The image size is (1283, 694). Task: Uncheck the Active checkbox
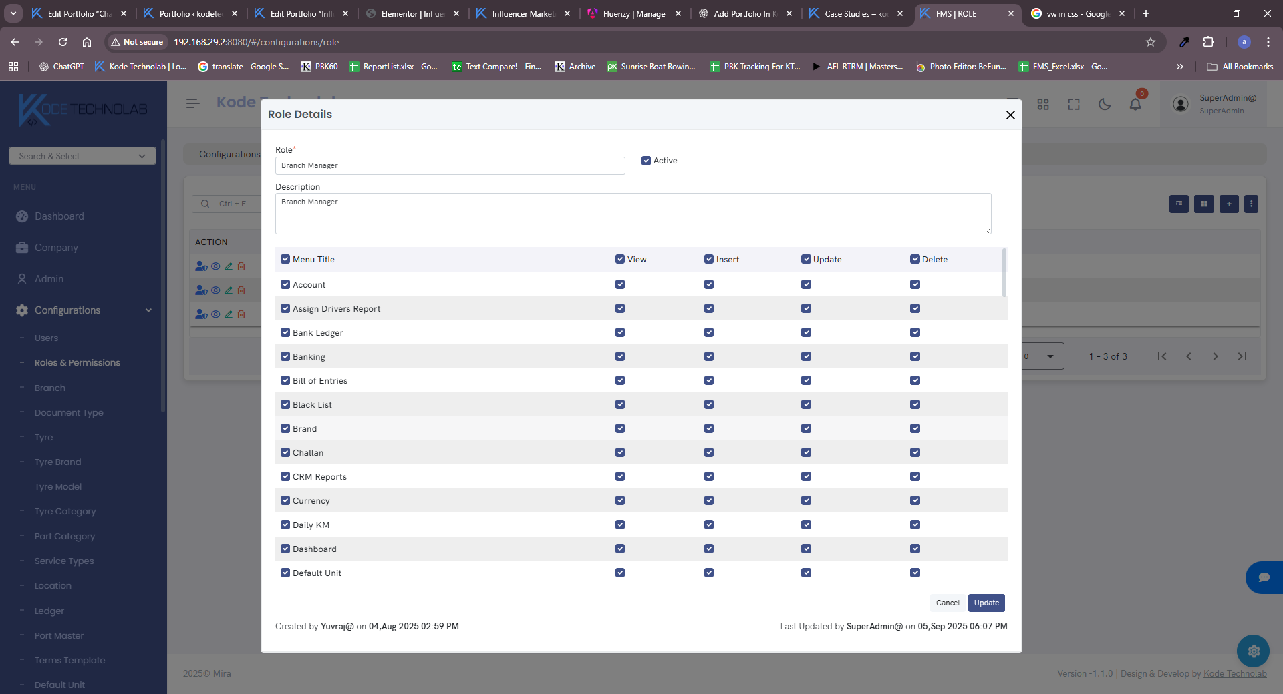coord(646,161)
